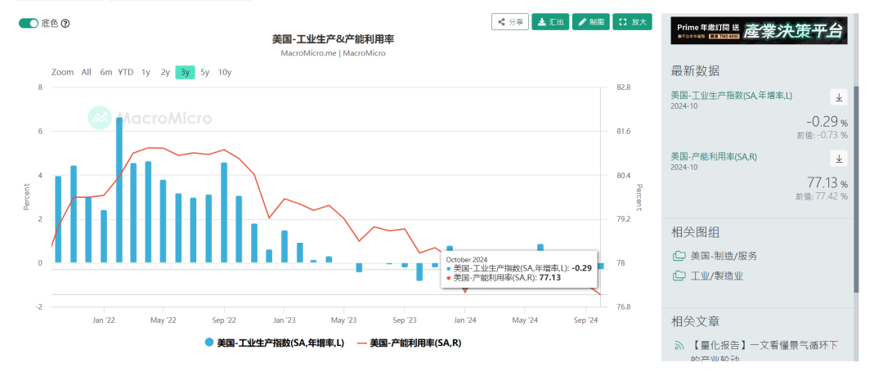Image resolution: width=883 pixels, height=381 pixels.
Task: Click the 汇出 export button
Action: point(550,22)
